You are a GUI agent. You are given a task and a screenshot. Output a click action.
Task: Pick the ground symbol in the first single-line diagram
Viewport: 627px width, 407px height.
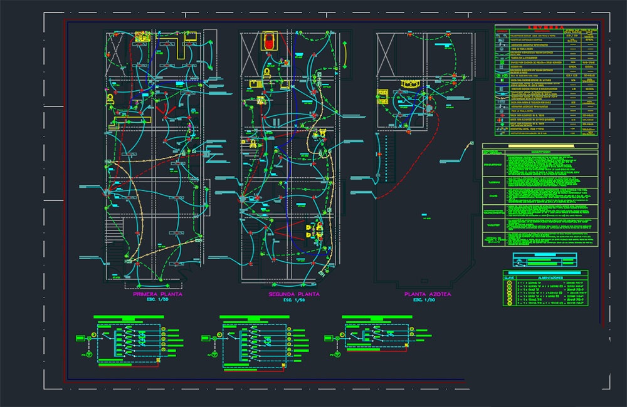click(x=89, y=354)
